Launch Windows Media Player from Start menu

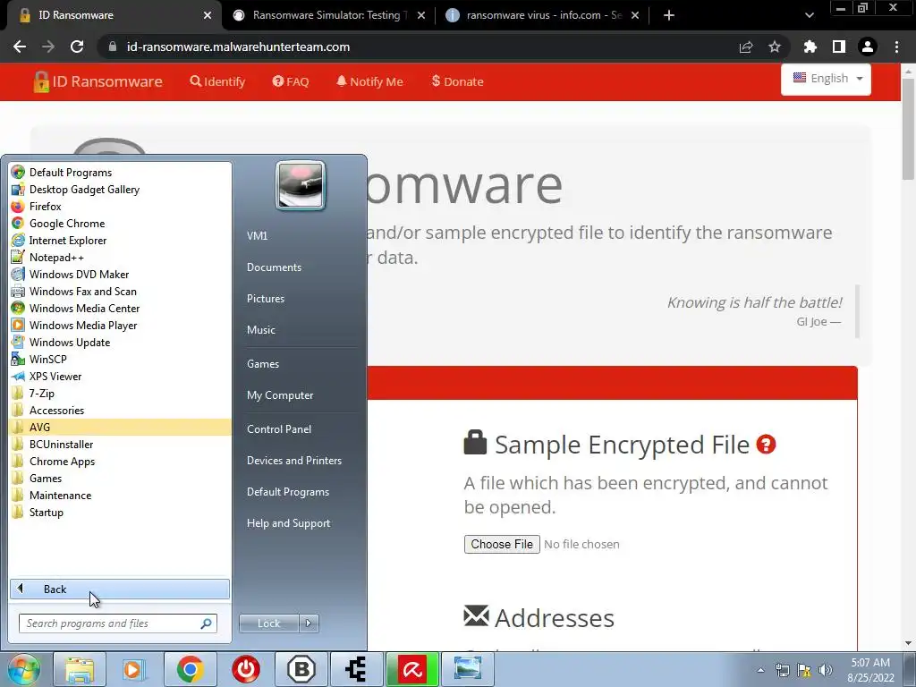120,325
